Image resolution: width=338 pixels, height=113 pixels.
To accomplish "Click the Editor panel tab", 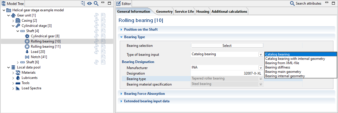I will (124, 3).
